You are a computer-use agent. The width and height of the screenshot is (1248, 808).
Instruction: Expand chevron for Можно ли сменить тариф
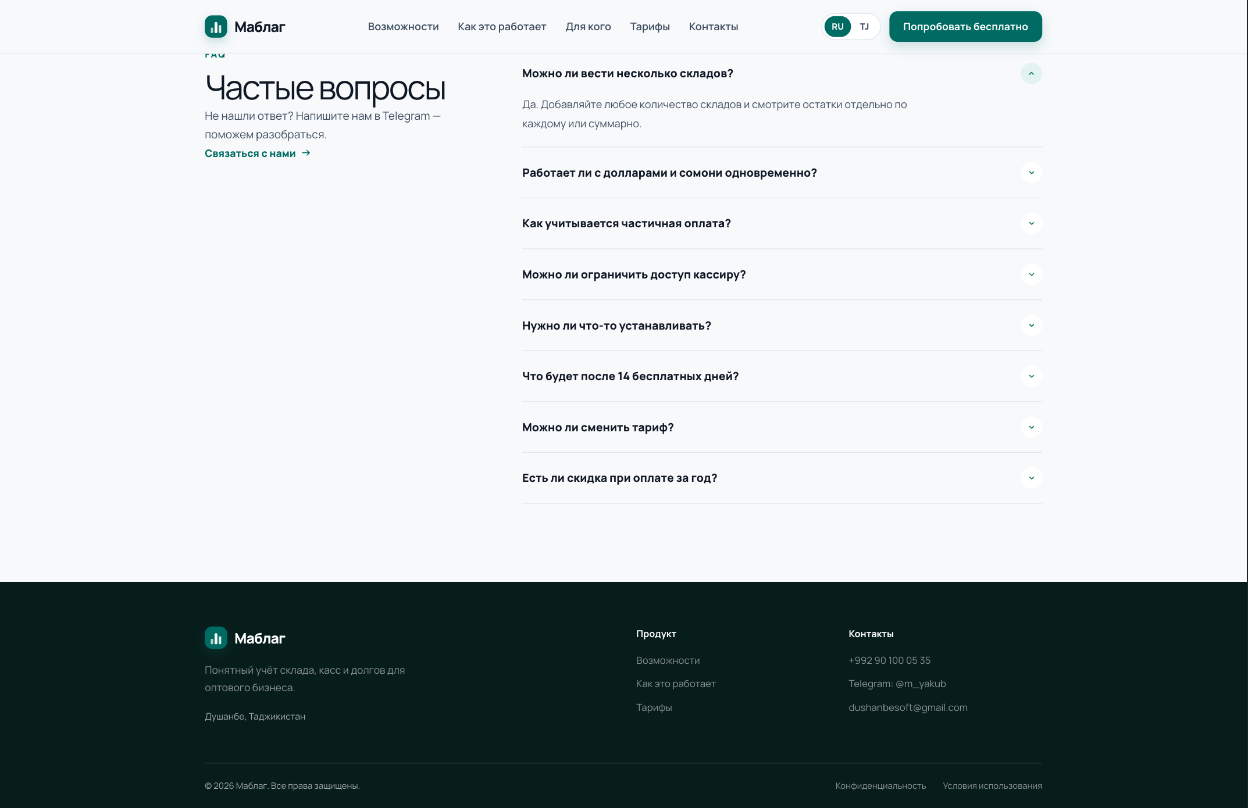click(x=1031, y=427)
